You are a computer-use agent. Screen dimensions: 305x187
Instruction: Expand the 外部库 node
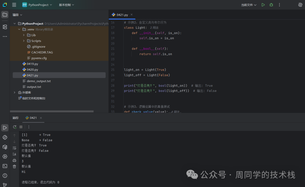point(14,93)
